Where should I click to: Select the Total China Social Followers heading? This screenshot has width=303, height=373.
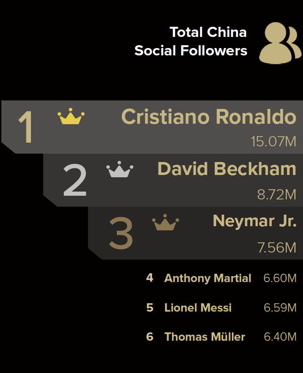click(191, 42)
